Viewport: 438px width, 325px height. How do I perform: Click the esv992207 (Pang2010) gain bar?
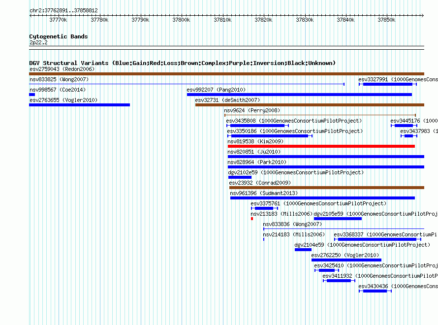click(299, 95)
